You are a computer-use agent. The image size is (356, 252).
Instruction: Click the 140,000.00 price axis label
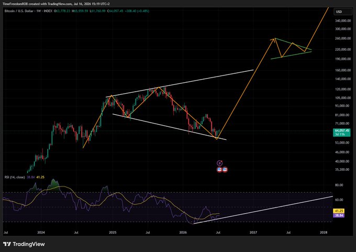coord(343,79)
